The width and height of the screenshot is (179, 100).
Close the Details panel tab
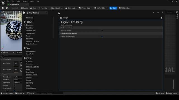pos(14,52)
